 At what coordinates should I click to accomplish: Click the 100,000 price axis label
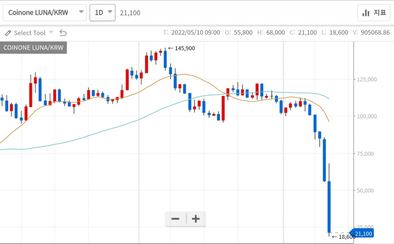[x=366, y=116]
